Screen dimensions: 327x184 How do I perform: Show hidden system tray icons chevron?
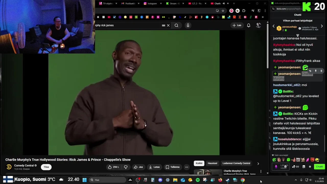coord(296,180)
